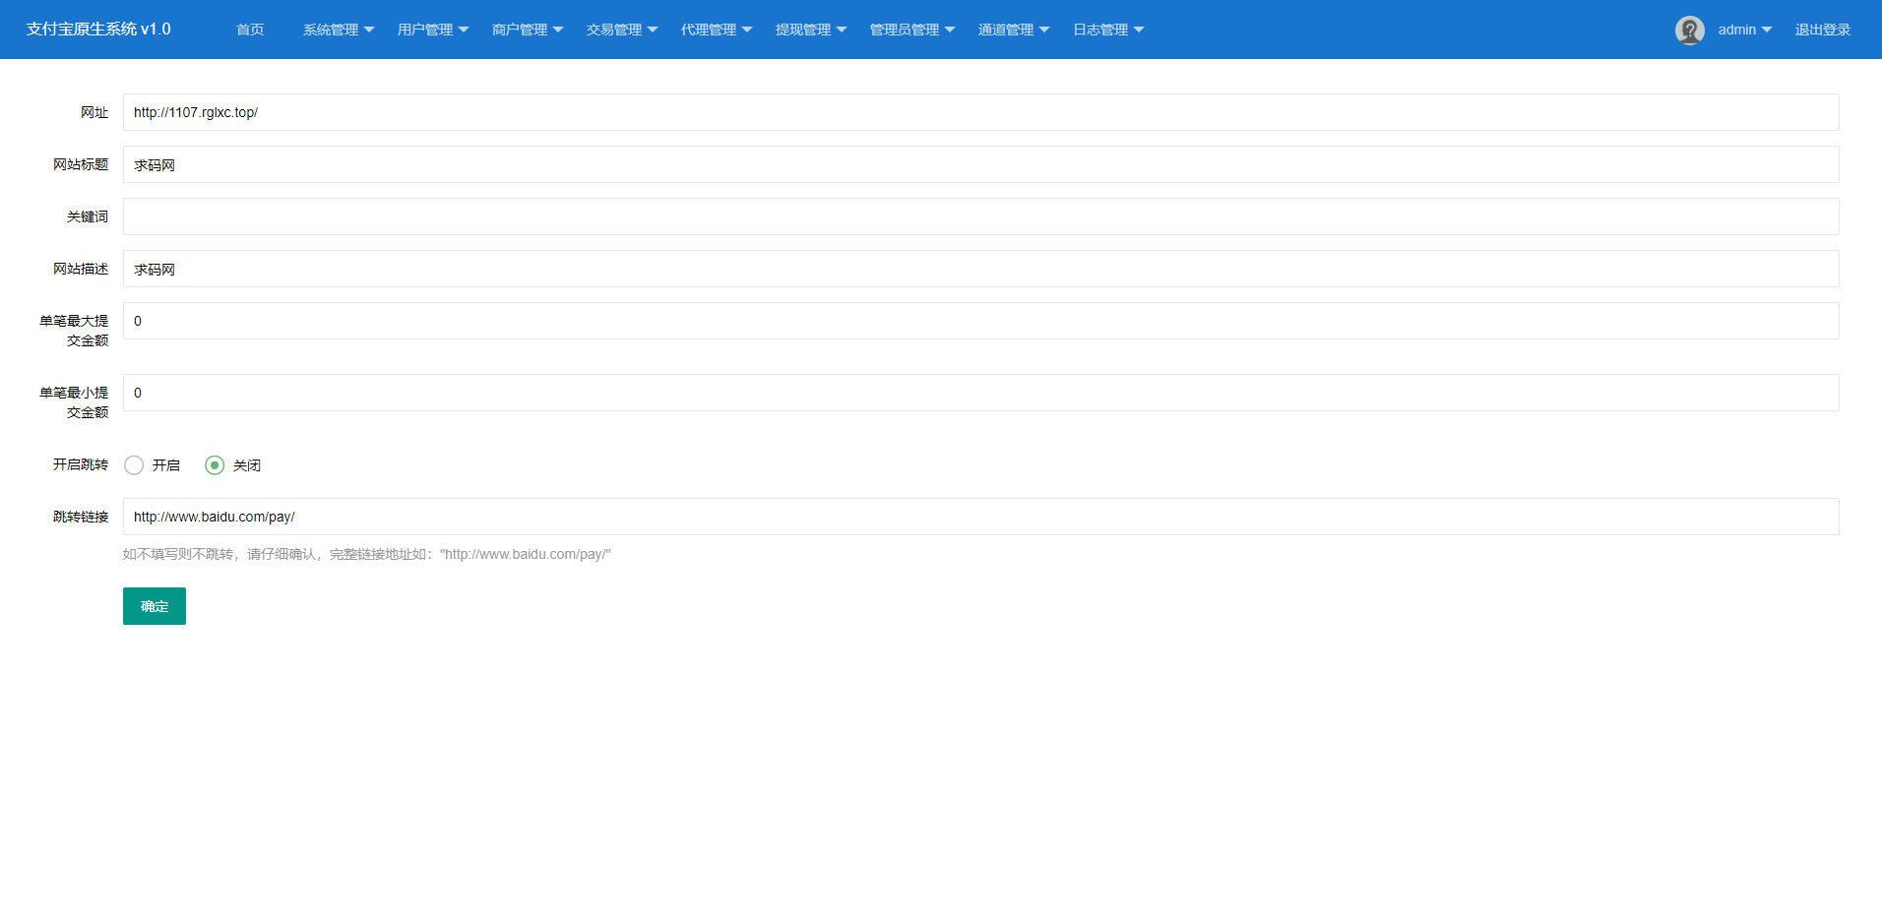Click the 跳转链接 input field
This screenshot has width=1882, height=921.
pos(979,517)
